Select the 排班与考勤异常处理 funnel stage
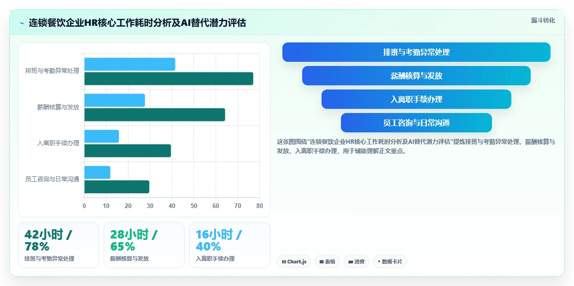This screenshot has width=574, height=286. [x=416, y=52]
